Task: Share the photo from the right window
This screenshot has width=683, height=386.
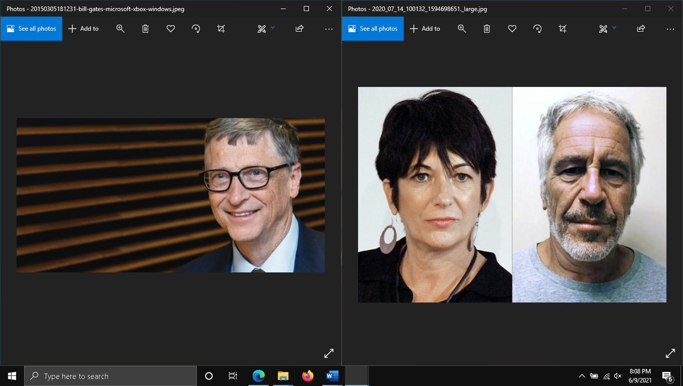Action: [641, 29]
